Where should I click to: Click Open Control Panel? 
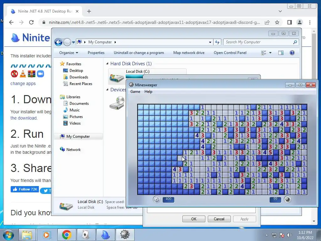click(x=230, y=53)
